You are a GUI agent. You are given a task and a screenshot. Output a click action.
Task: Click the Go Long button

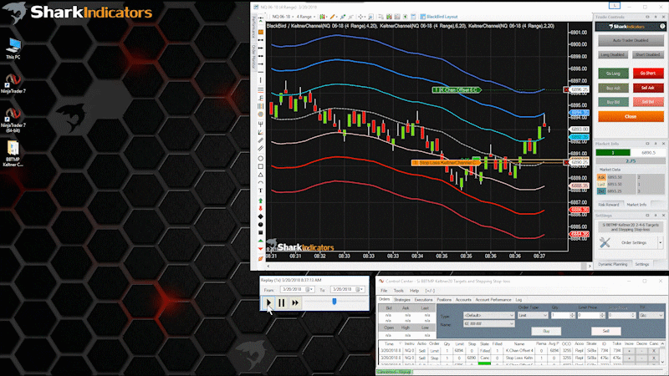(613, 74)
